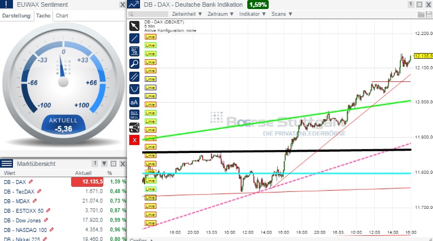The image size is (433, 241).
Task: Click the red X delete drawings tool
Action: click(x=134, y=140)
